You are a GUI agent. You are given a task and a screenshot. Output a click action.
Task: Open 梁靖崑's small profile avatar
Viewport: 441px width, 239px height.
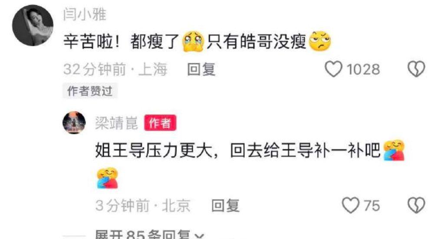[74, 123]
